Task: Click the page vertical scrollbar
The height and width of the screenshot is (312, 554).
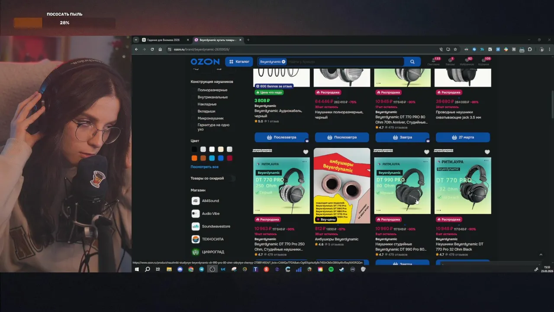Action: point(552,104)
